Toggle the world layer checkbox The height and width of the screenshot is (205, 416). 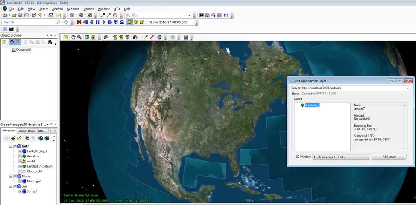click(20, 161)
